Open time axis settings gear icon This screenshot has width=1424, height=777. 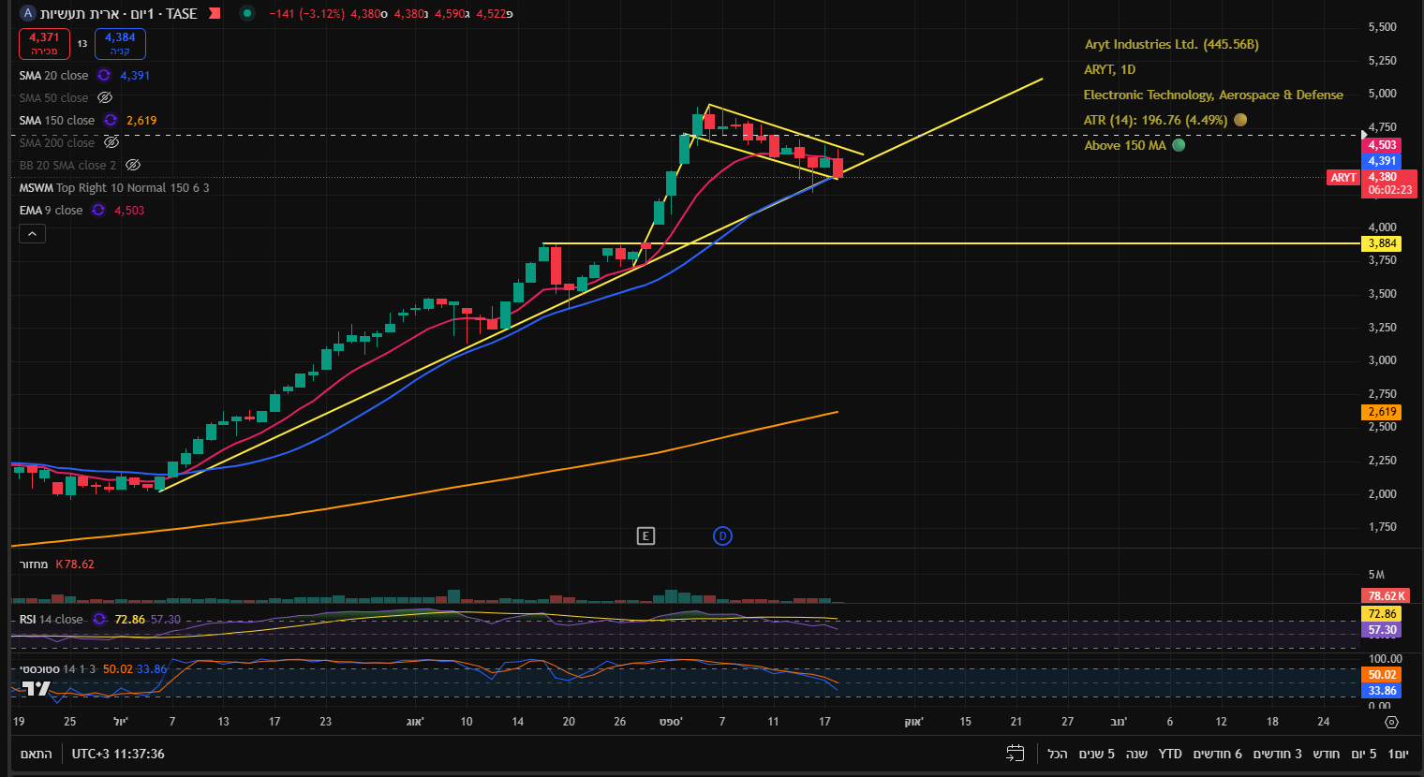[1391, 722]
